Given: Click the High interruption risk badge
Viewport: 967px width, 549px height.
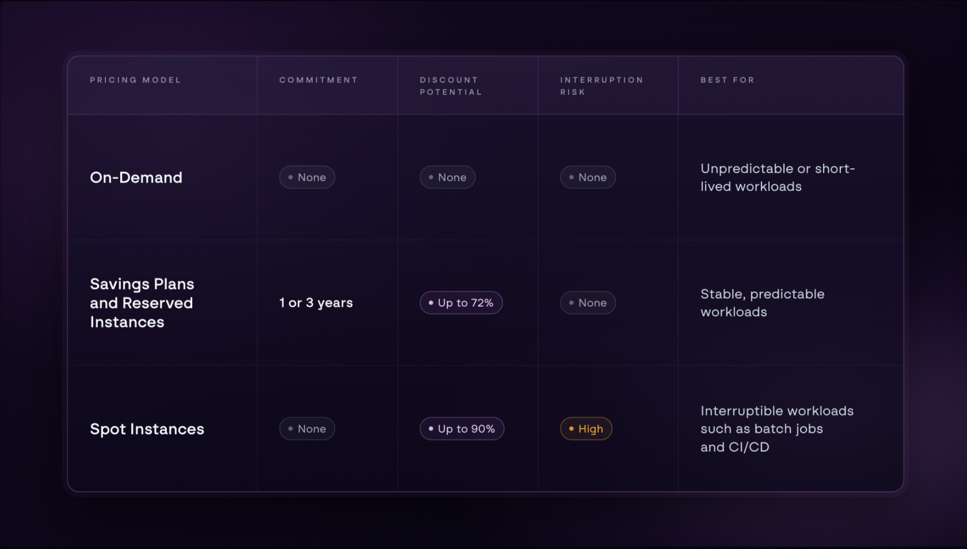Looking at the screenshot, I should (586, 429).
